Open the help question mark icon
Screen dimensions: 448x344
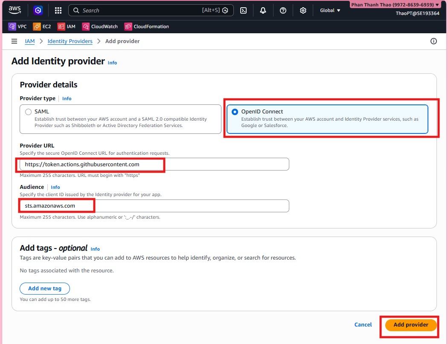[283, 10]
